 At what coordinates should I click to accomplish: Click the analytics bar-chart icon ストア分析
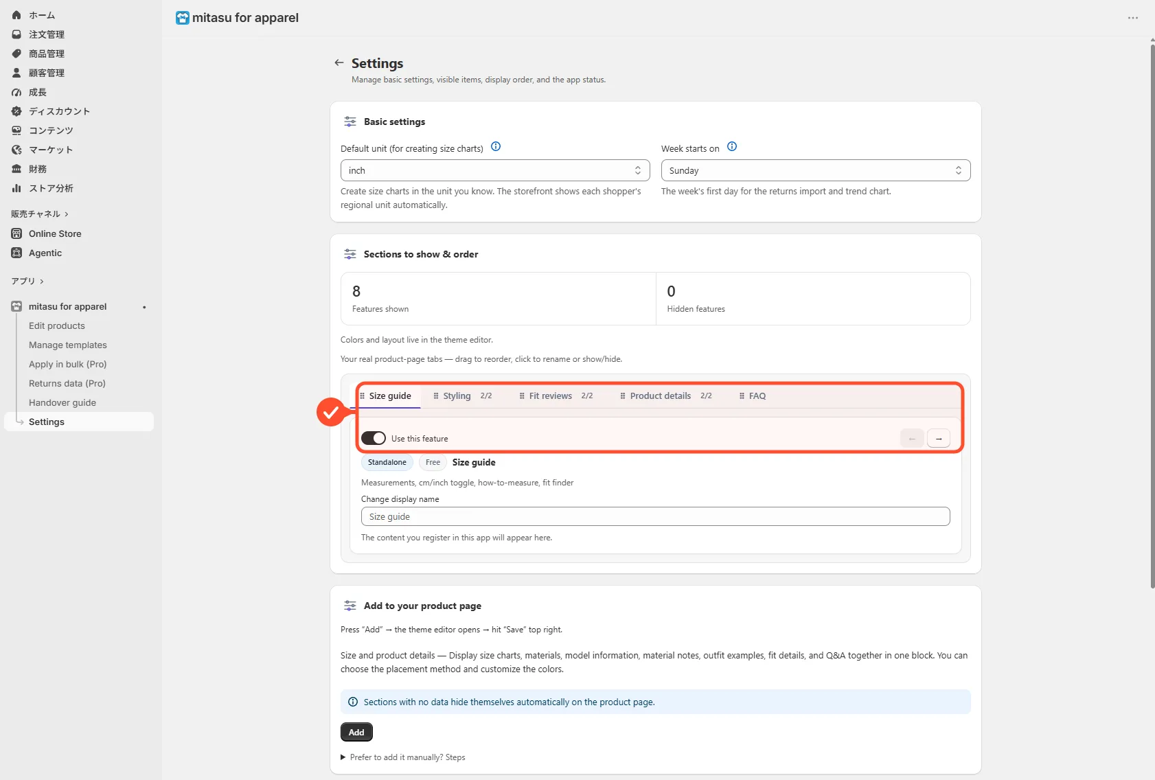point(16,188)
